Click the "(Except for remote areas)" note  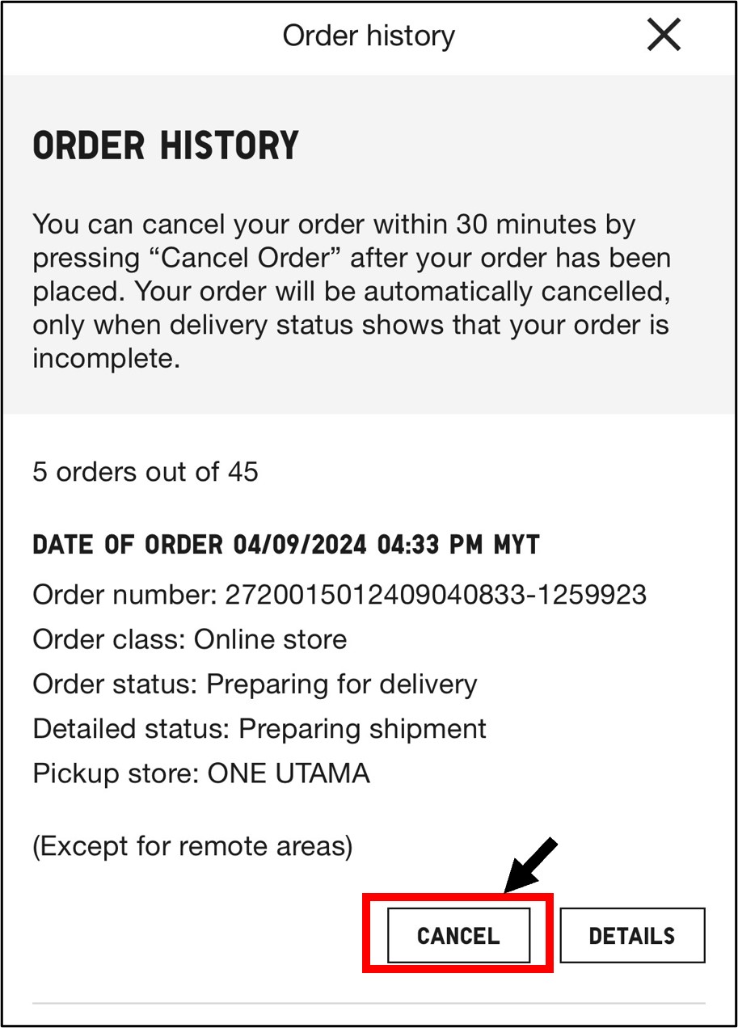pos(192,846)
